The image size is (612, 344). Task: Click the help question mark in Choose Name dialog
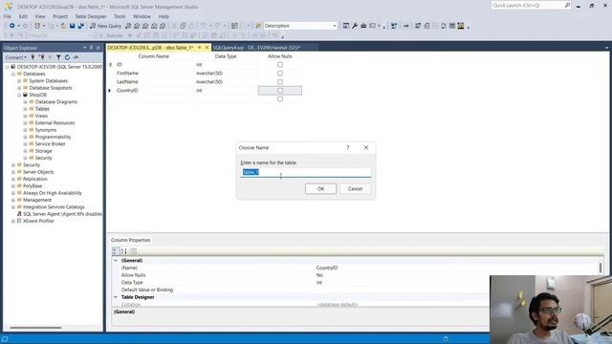pyautogui.click(x=348, y=147)
